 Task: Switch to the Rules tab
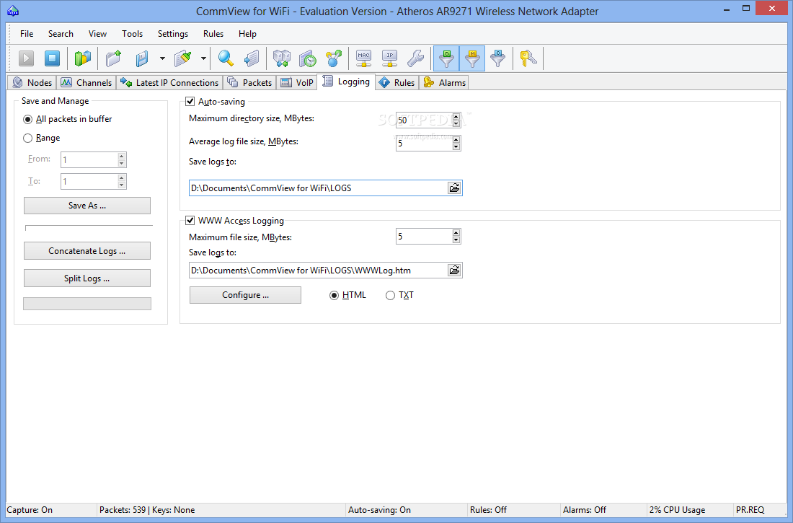397,82
